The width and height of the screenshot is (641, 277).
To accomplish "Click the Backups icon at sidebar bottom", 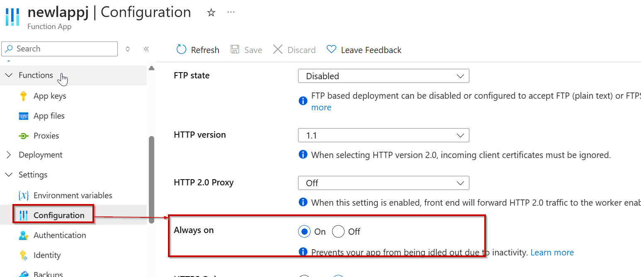I will pyautogui.click(x=25, y=273).
